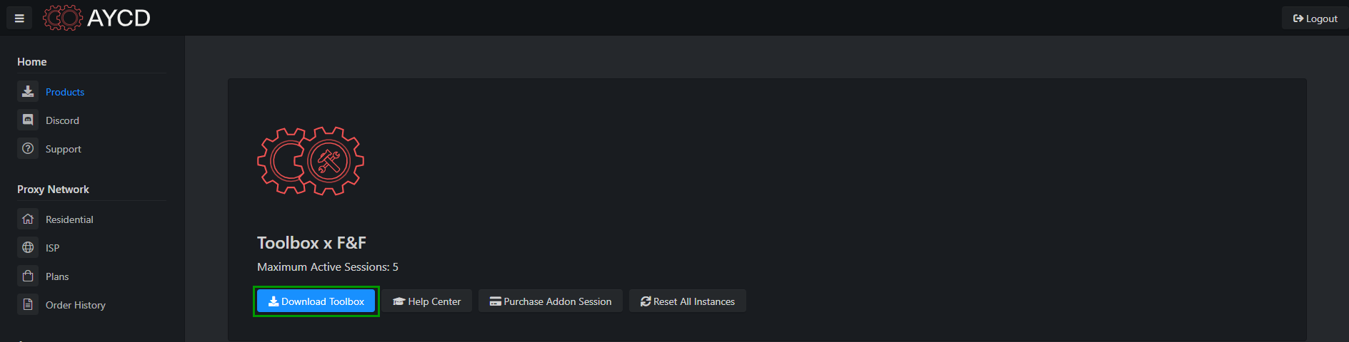This screenshot has width=1349, height=342.
Task: Select Residential under Proxy Network
Action: pos(69,219)
